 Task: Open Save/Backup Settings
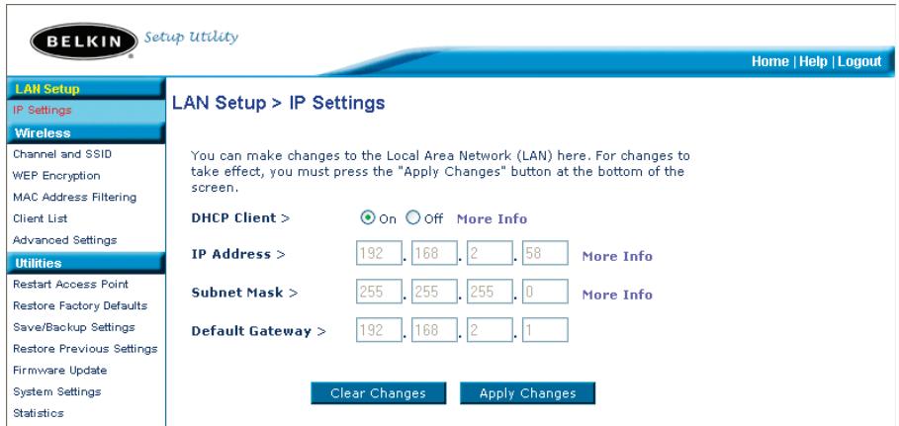(73, 327)
